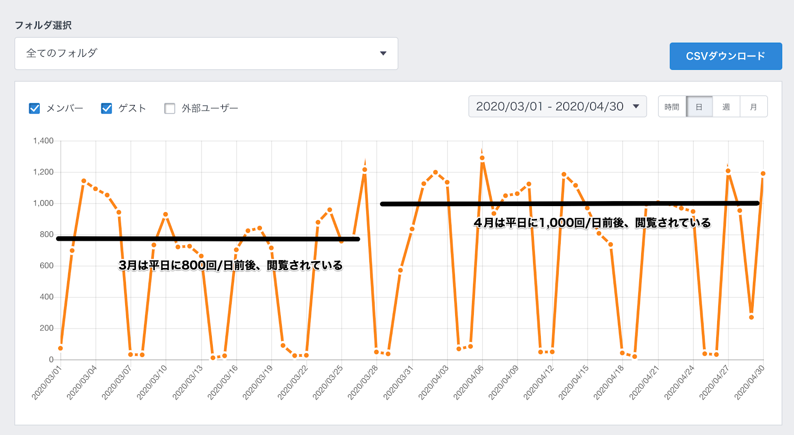Click the CSVダウンロード button
The height and width of the screenshot is (435, 794).
pyautogui.click(x=726, y=56)
